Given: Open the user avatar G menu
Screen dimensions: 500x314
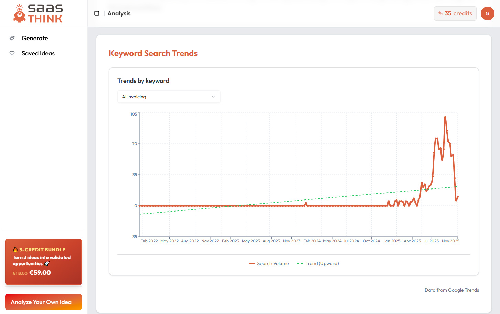Looking at the screenshot, I should click(487, 13).
